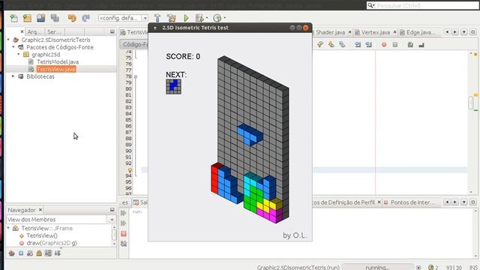Collapse the Pacotes de Códigos-Fonte node
The width and height of the screenshot is (480, 270).
click(13, 47)
